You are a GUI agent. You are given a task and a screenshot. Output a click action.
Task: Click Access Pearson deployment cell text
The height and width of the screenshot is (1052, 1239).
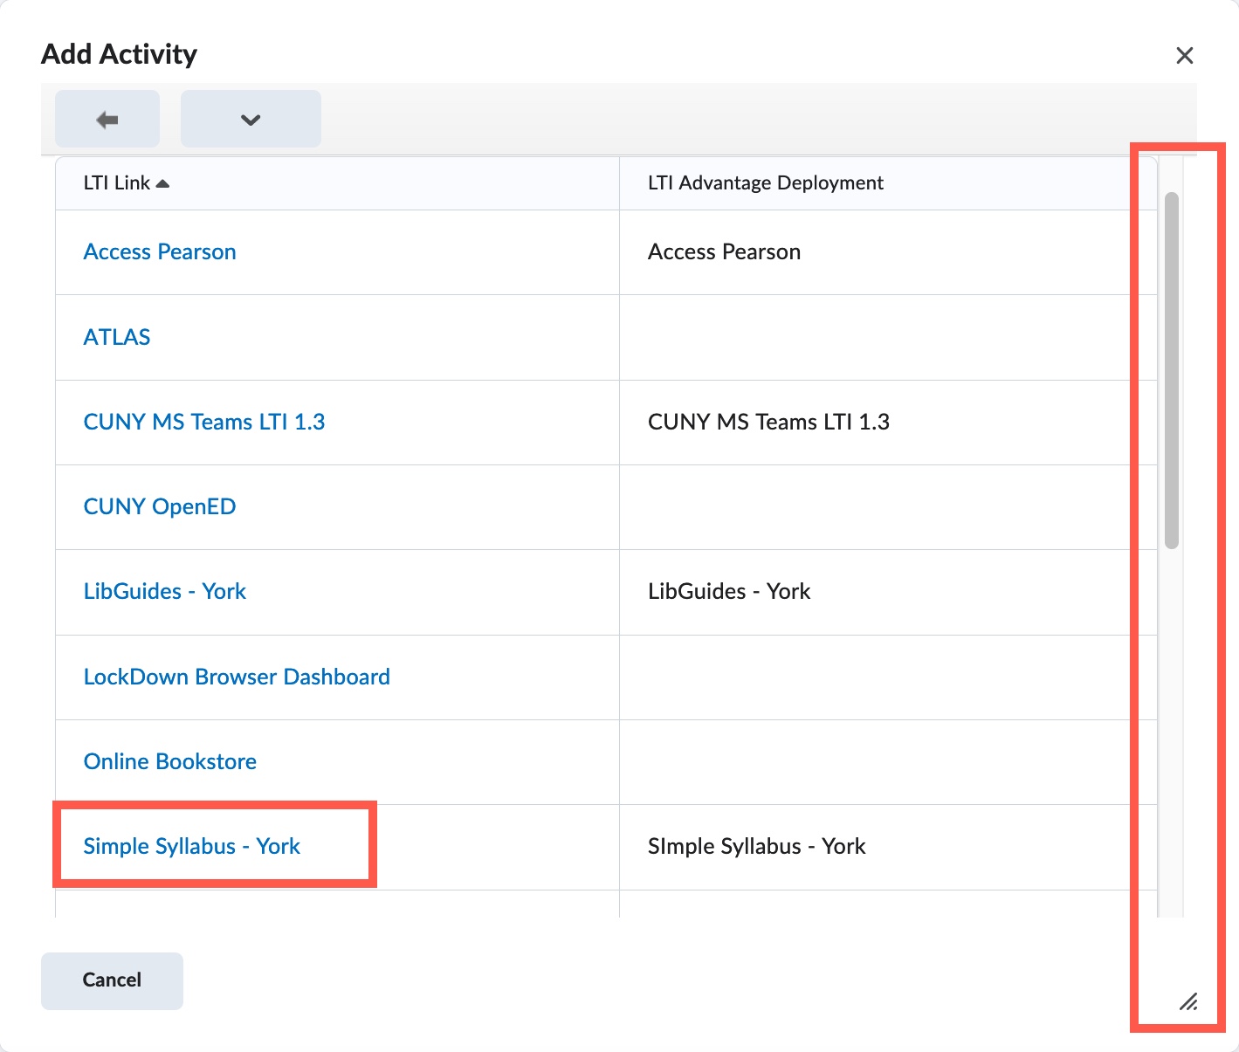pyautogui.click(x=725, y=251)
